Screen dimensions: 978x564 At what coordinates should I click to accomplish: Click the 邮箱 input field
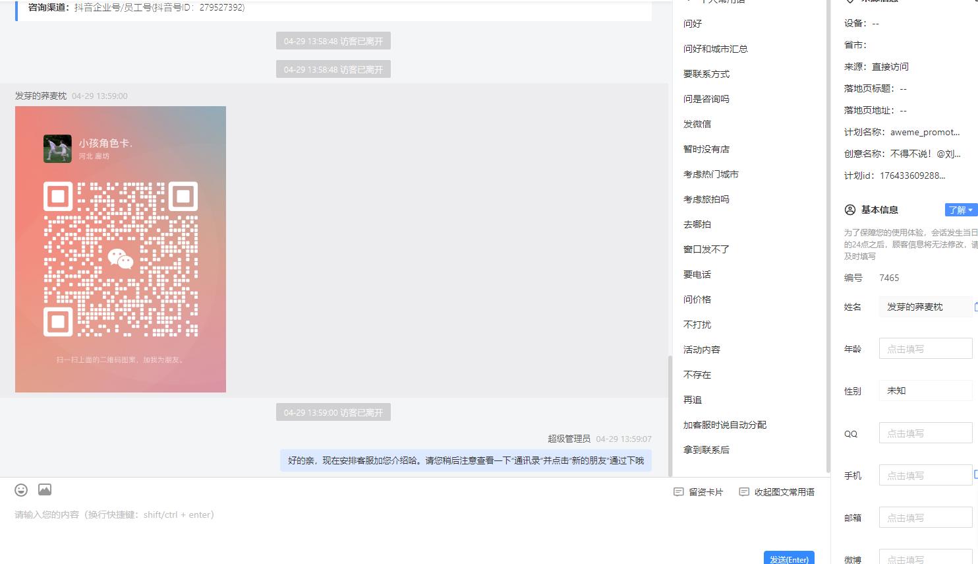[925, 518]
